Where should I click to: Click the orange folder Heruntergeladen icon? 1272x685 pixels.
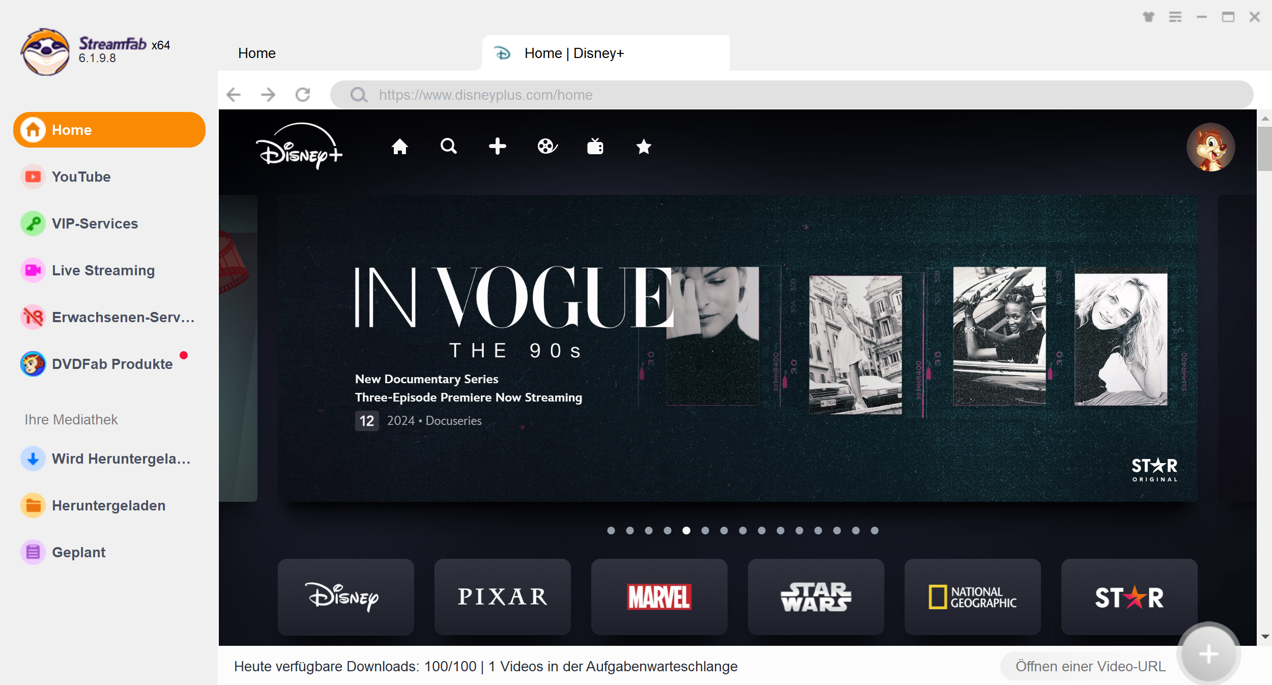(33, 505)
